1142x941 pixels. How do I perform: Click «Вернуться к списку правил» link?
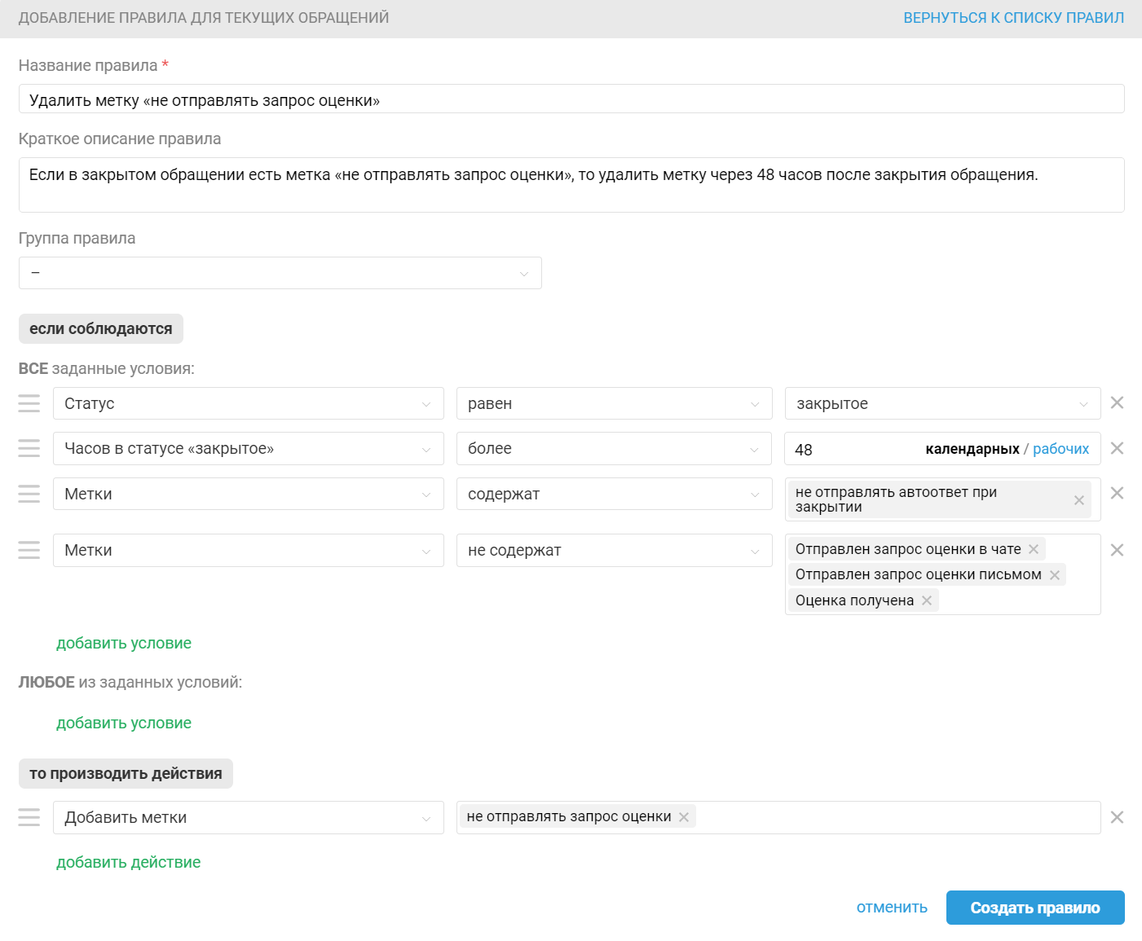point(1013,18)
